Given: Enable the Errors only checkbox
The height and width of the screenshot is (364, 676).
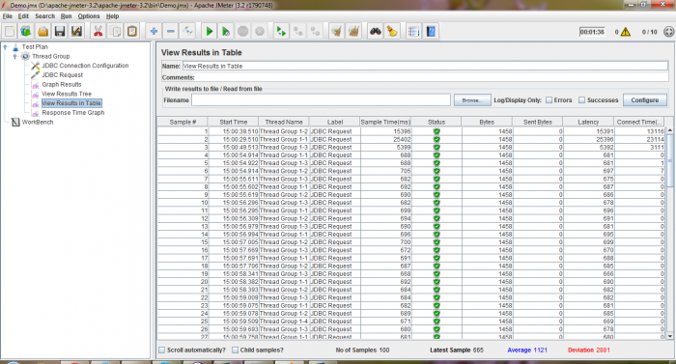Looking at the screenshot, I should pos(549,100).
